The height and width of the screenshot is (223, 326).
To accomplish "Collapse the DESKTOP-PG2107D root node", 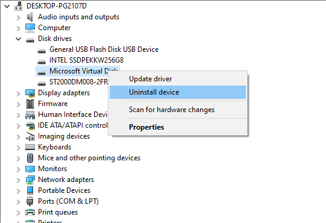I will (7, 6).
